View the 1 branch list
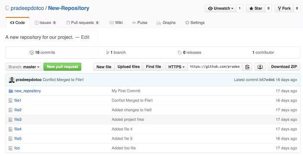The image size is (303, 156). [116, 53]
